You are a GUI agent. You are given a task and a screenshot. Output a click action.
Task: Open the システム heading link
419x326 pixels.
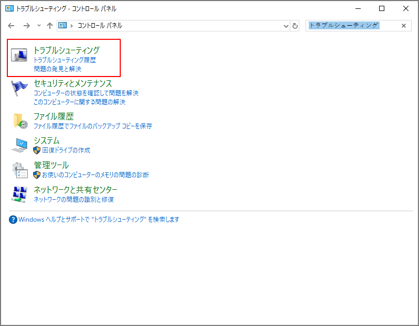click(x=47, y=140)
